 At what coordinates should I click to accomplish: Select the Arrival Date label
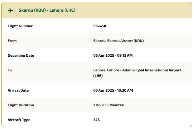coord(18,90)
